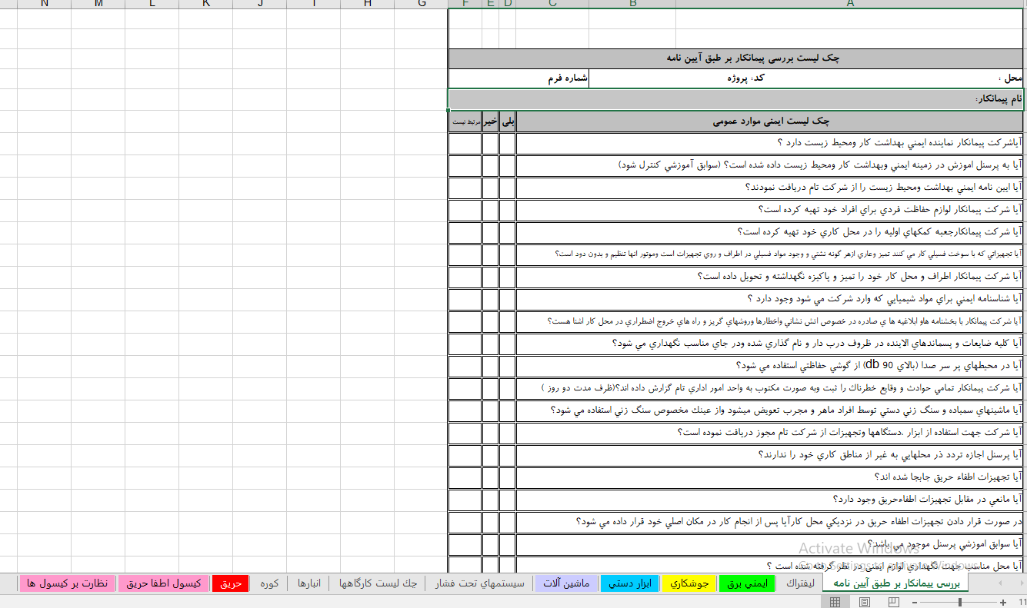This screenshot has height=608, width=1027.
Task: Select column G header
Action: (422, 4)
